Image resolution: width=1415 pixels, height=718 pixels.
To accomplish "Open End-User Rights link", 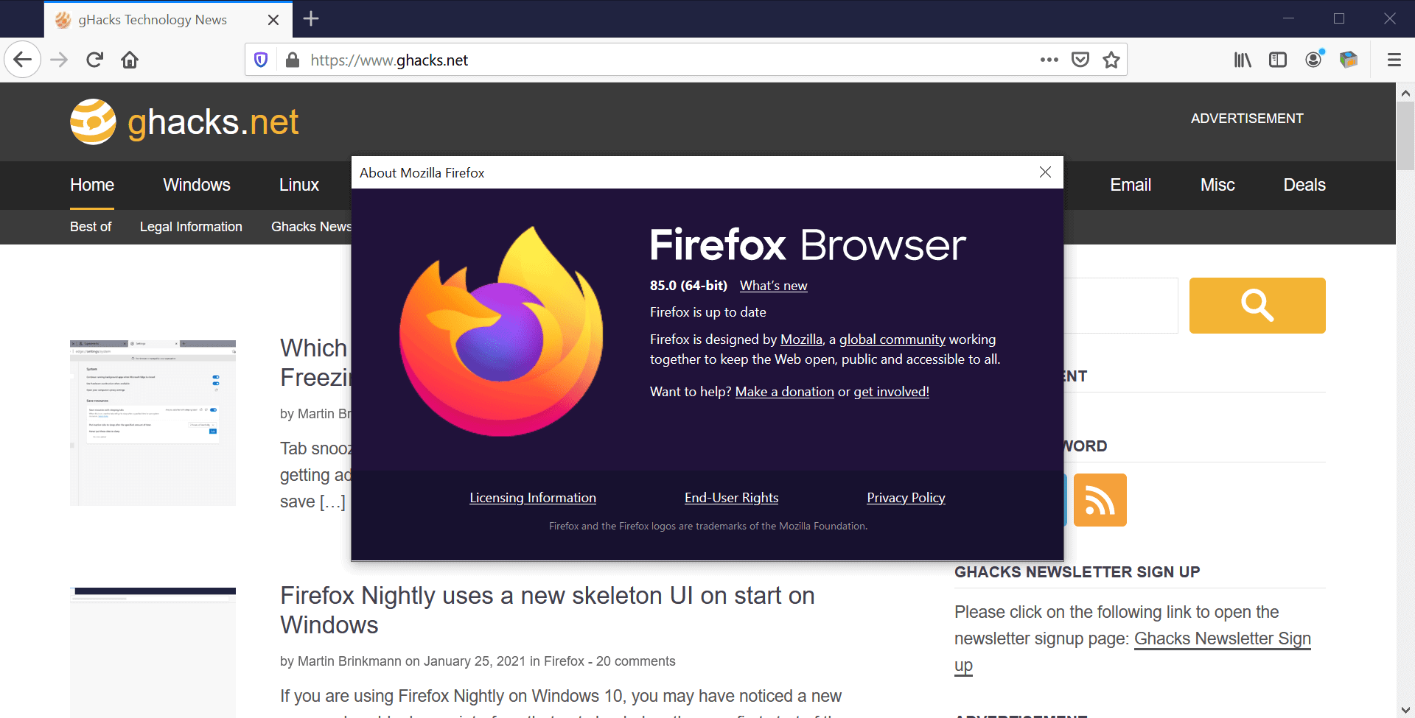I will (731, 498).
